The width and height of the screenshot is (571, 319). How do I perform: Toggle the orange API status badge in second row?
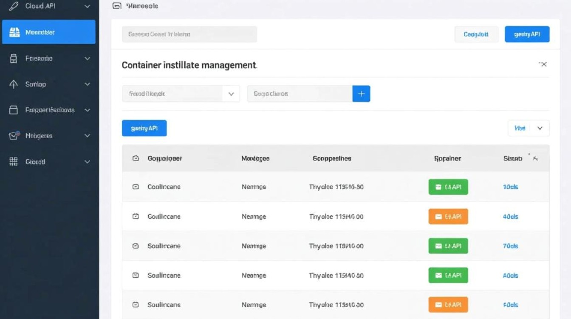pyautogui.click(x=448, y=216)
